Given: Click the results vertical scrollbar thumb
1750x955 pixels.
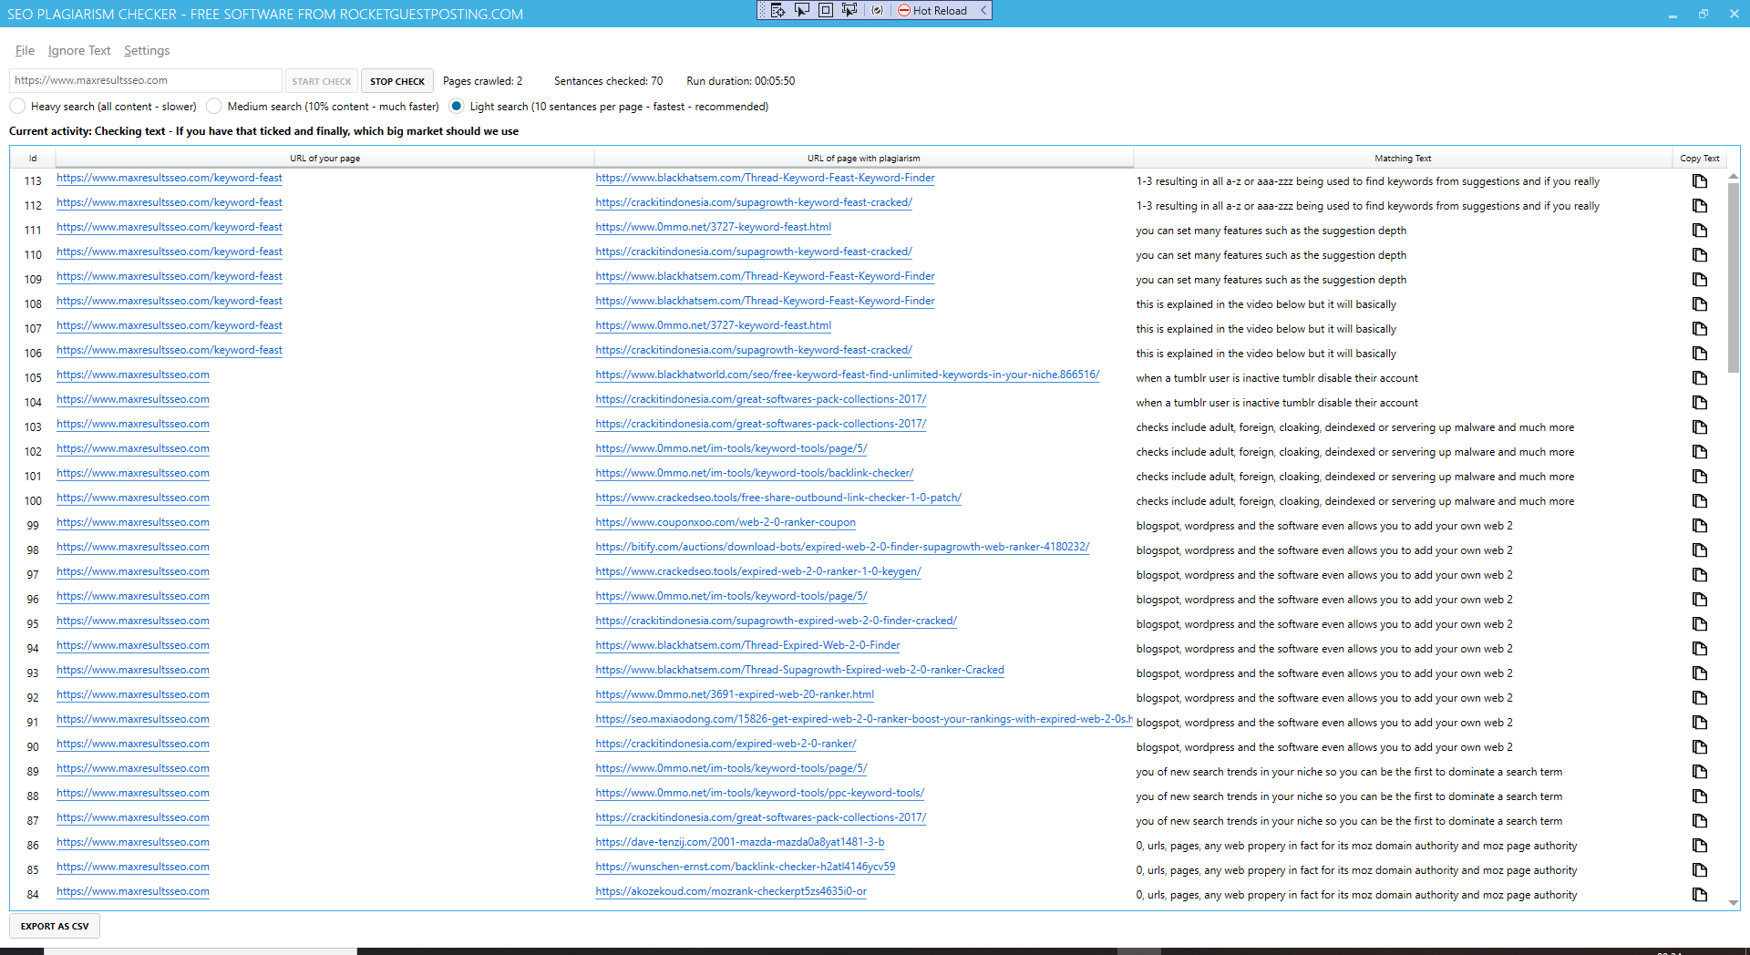Looking at the screenshot, I should (1733, 278).
